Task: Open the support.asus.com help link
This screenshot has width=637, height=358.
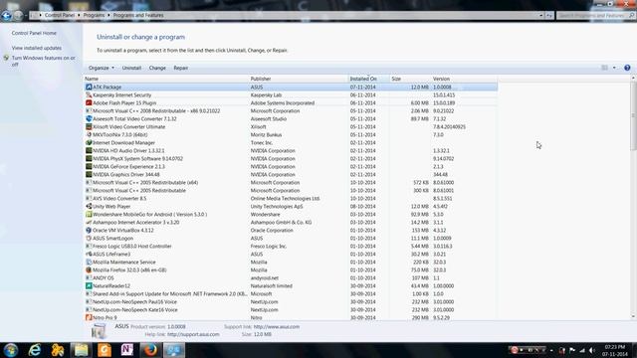Action: [x=193, y=334]
